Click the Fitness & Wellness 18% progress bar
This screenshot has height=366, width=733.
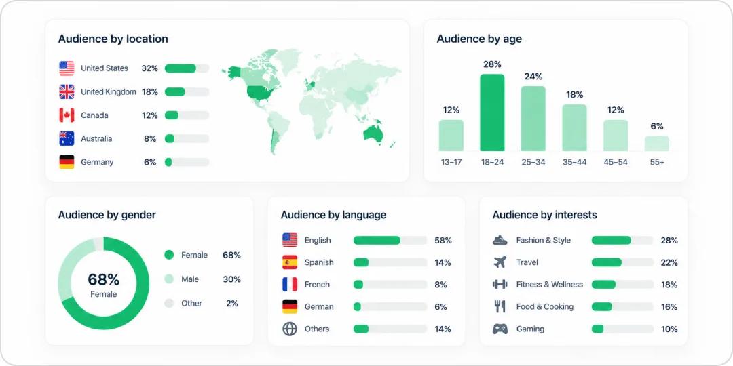pyautogui.click(x=622, y=284)
